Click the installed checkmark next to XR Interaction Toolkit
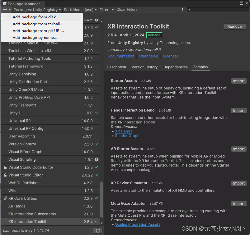Viewport: 250px width, 235px height. pyautogui.click(x=97, y=221)
